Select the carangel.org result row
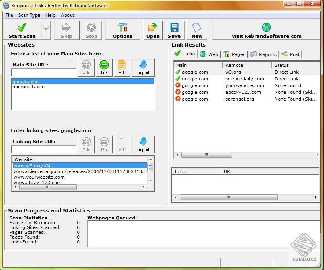 pos(247,99)
